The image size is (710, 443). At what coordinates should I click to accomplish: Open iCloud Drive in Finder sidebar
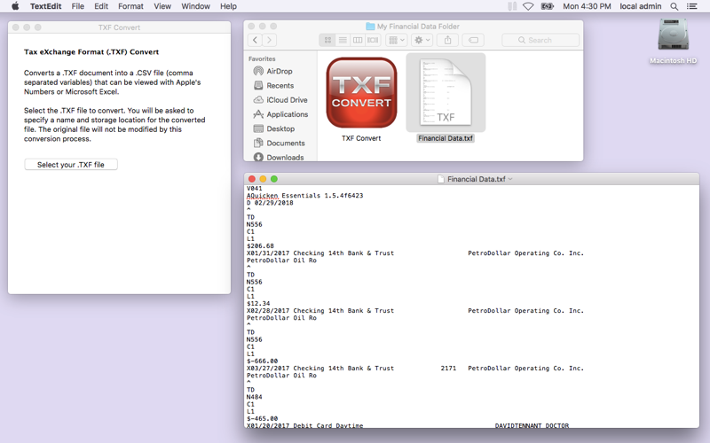[287, 100]
